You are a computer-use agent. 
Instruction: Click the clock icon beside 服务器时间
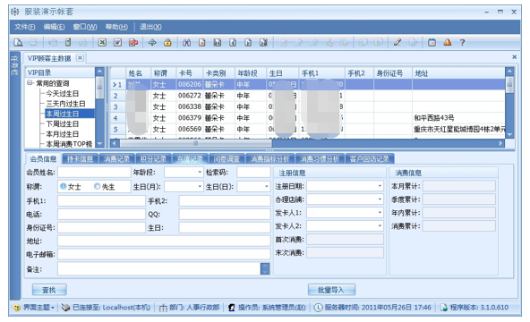(318, 308)
